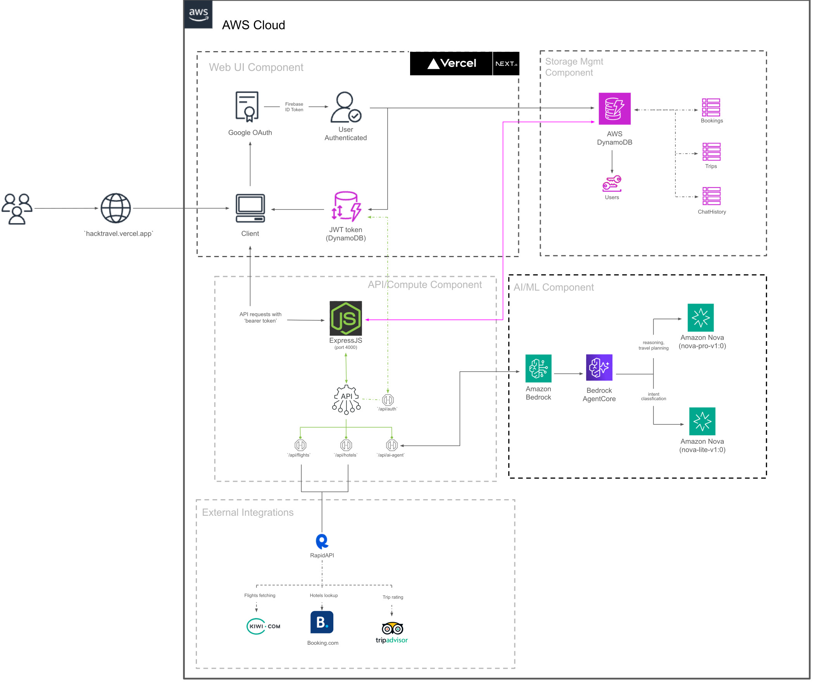This screenshot has width=814, height=697.
Task: Select the Bedrock AgentCore icon
Action: (599, 367)
